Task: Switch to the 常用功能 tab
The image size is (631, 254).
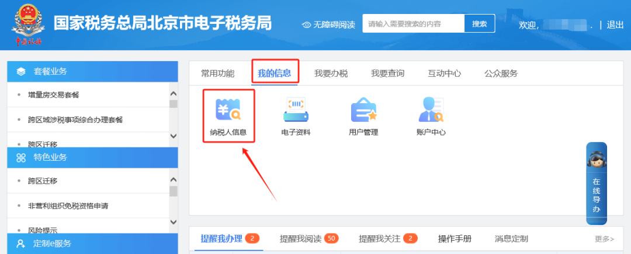Action: point(218,73)
